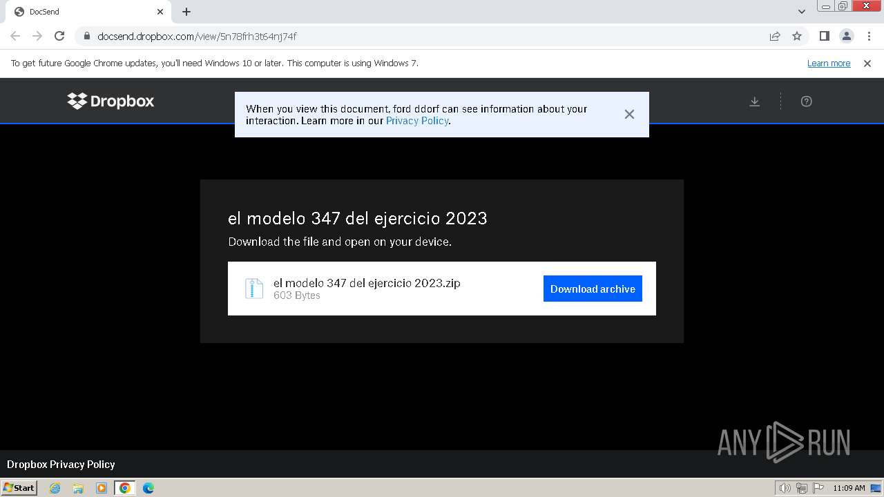Click heading 'el modelo 347 del ejercicio 2023'
The width and height of the screenshot is (884, 497).
[x=358, y=218]
